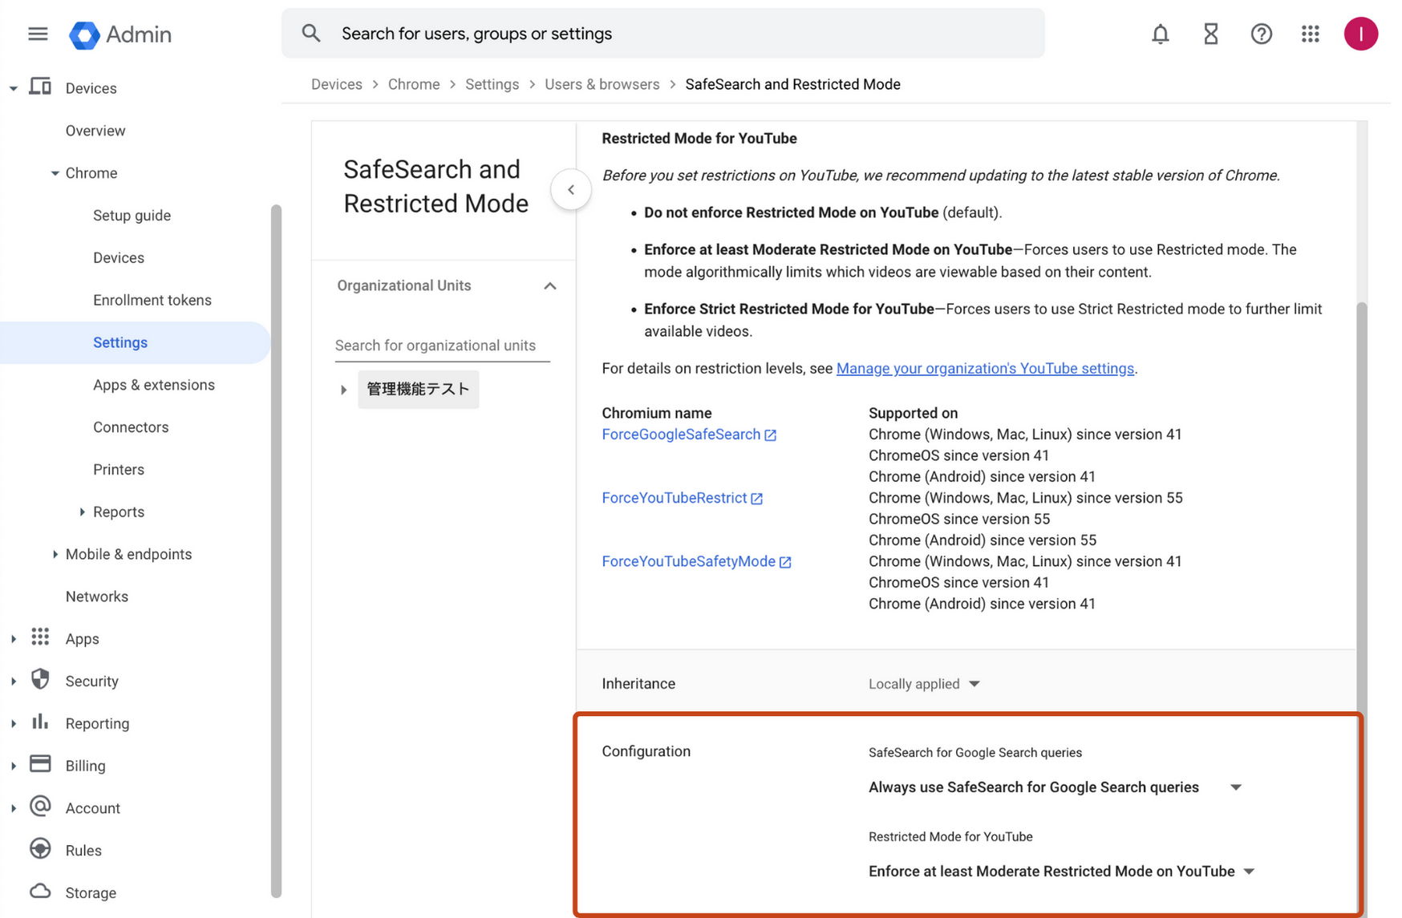Expand Mobile & endpoints arrow
Screen dimensions: 1402x918
point(55,554)
